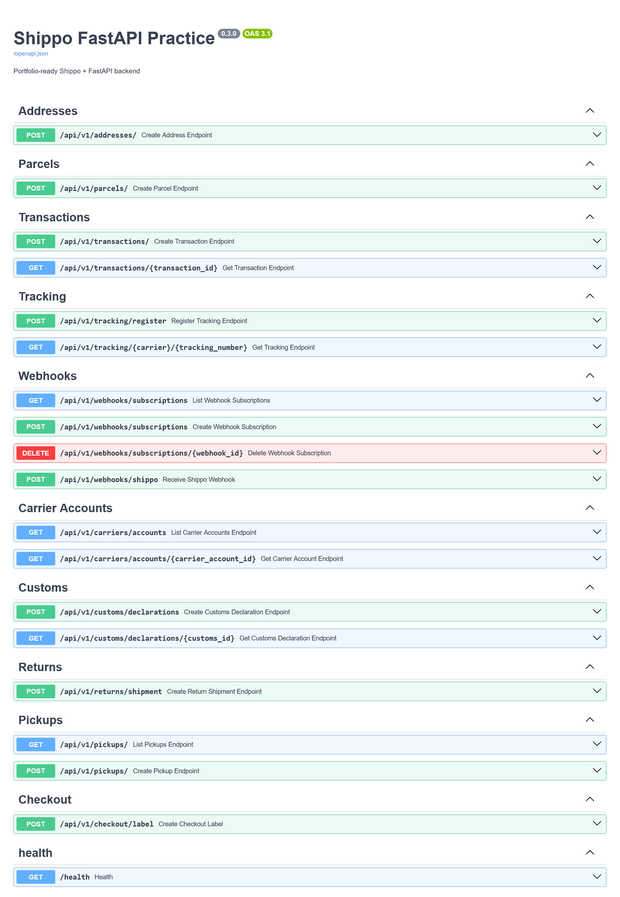Expand Create Webhook Subscription row arrow

pos(597,426)
